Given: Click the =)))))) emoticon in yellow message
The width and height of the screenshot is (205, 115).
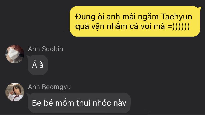Looking at the screenshot, I should pos(178,26).
